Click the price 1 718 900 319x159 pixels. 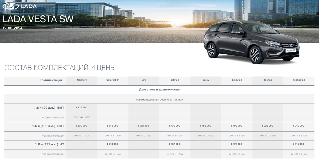pos(112,144)
